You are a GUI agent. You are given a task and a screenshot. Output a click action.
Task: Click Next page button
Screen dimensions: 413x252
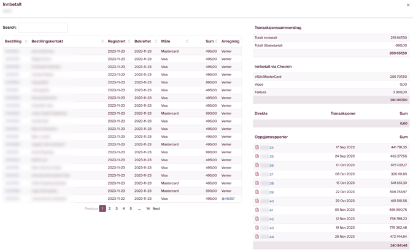coord(156,208)
